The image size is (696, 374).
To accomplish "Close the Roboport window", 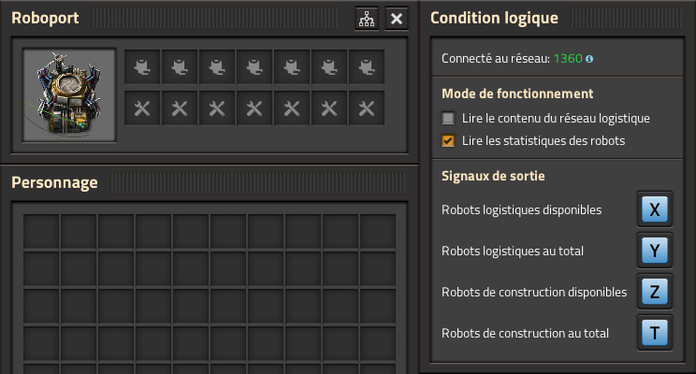I will pos(397,19).
